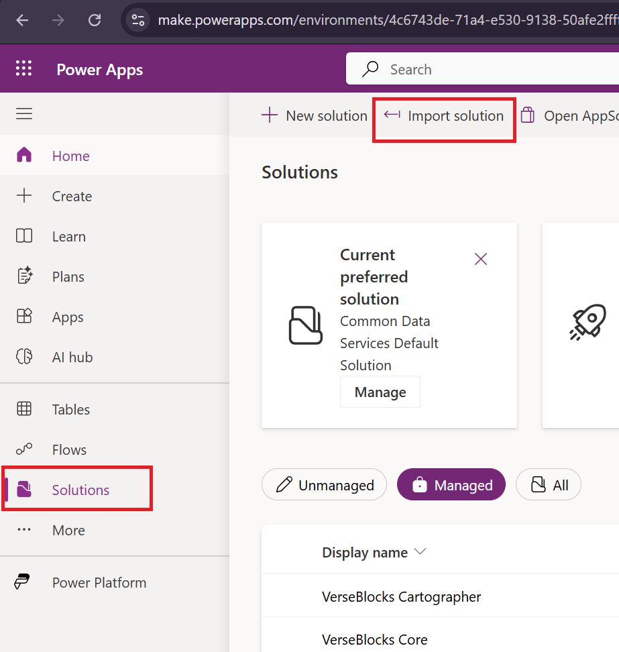Click the import arrow icon
The height and width of the screenshot is (652, 619).
(392, 114)
